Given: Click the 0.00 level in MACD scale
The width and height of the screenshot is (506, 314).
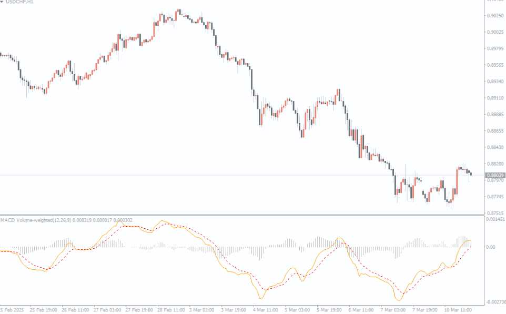Looking at the screenshot, I should coord(491,247).
